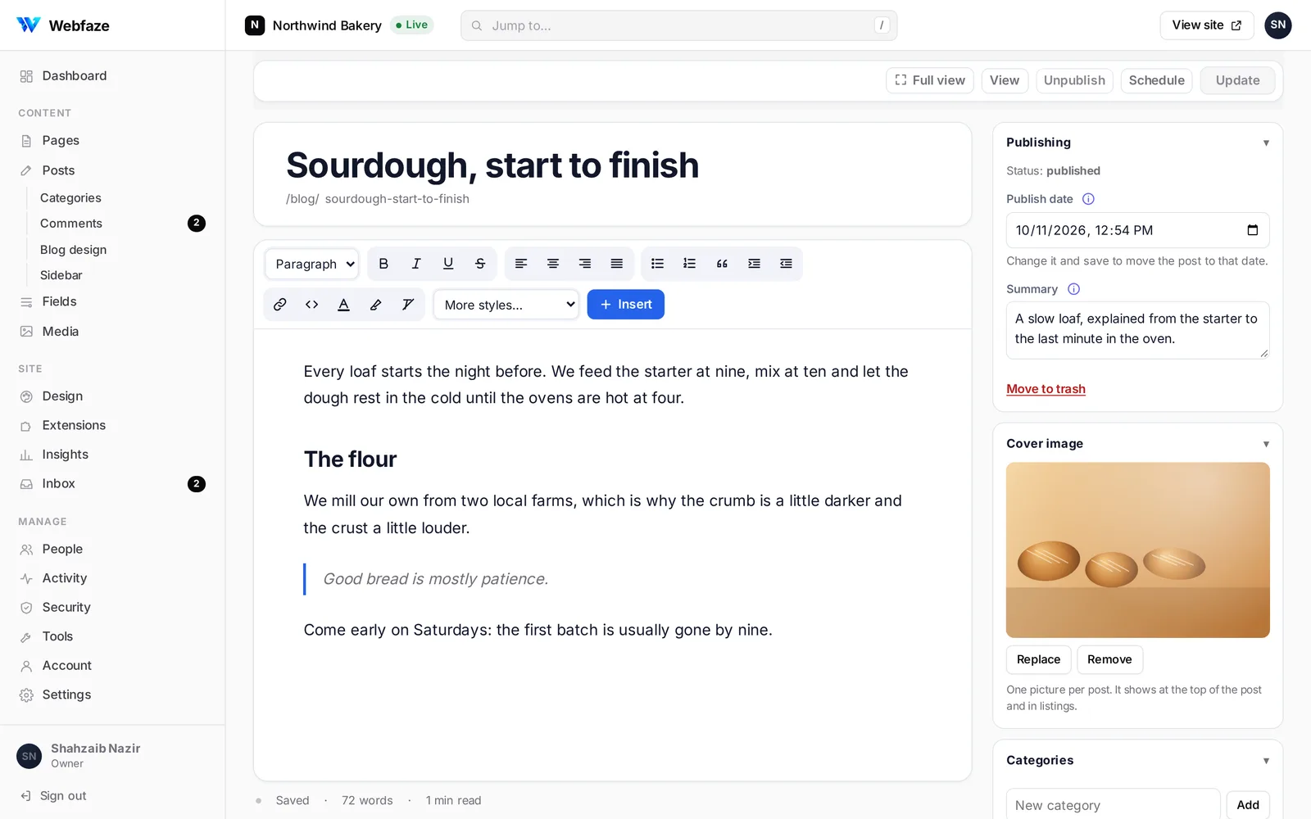The image size is (1311, 819).
Task: Click the Update button
Action: 1237,80
